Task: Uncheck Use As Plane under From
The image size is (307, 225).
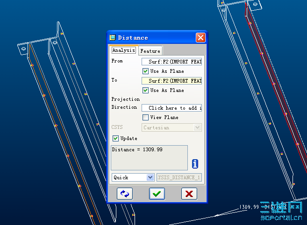Action: (x=145, y=71)
